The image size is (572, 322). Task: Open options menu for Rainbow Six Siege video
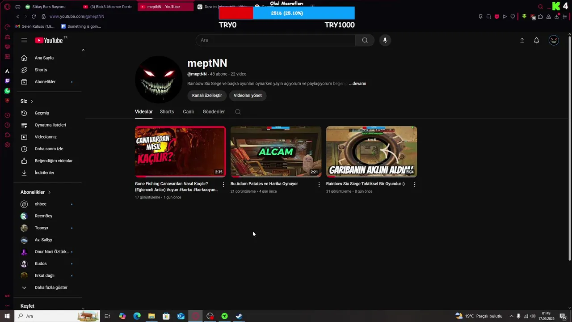coord(415,184)
